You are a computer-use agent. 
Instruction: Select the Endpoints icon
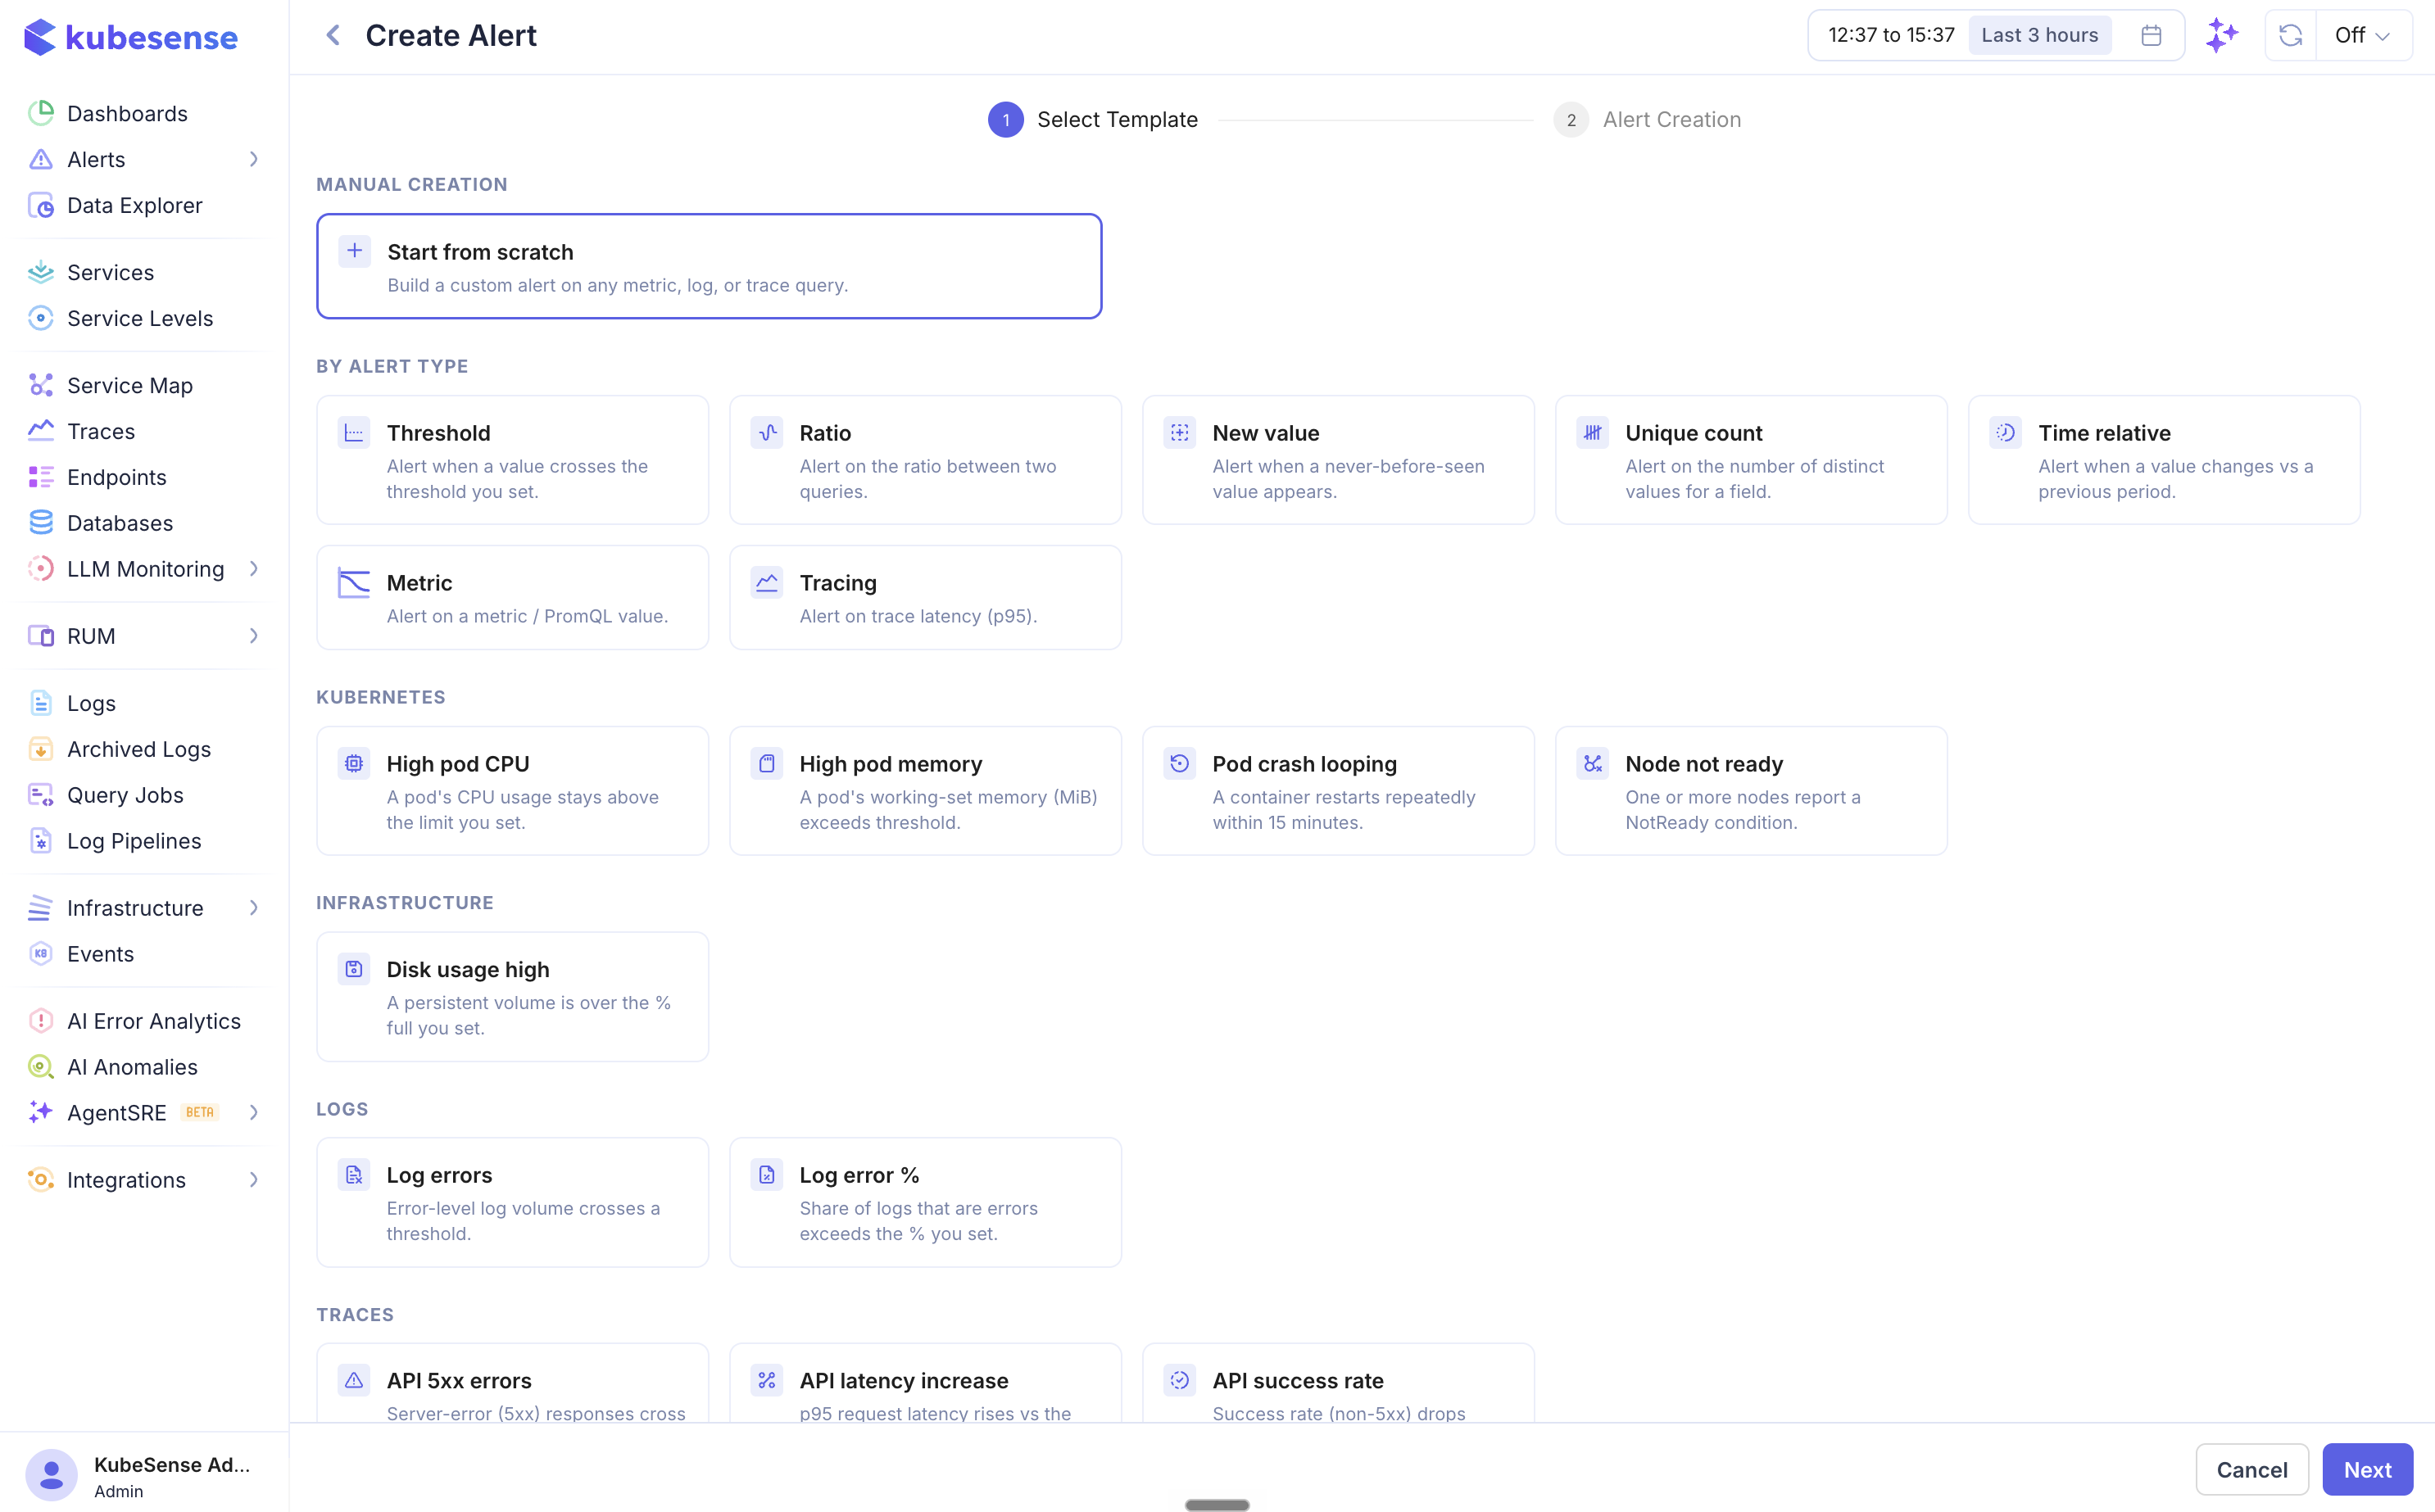pyautogui.click(x=41, y=477)
